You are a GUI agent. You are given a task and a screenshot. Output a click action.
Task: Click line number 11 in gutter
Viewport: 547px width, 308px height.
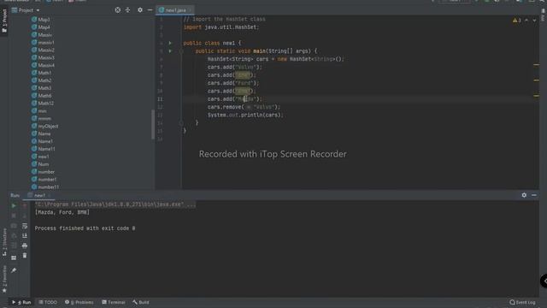coord(160,99)
